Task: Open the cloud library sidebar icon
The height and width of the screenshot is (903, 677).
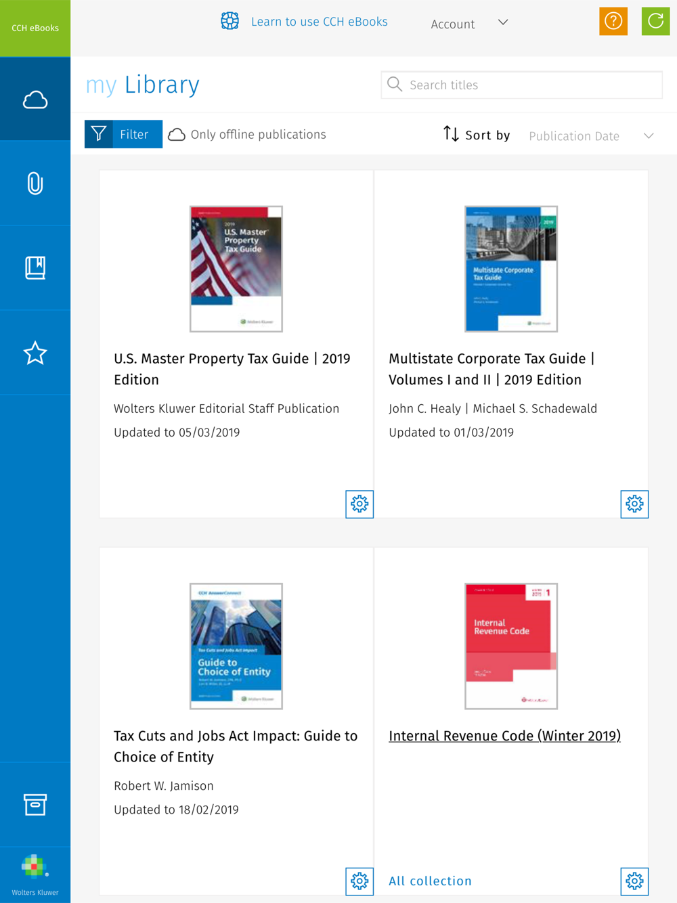Action: 35,100
